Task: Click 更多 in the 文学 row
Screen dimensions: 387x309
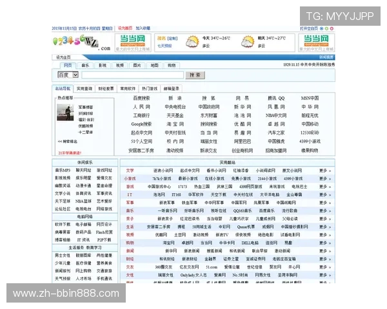Action: 325,171
